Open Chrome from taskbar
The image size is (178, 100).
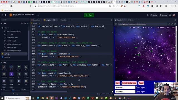tap(47, 98)
